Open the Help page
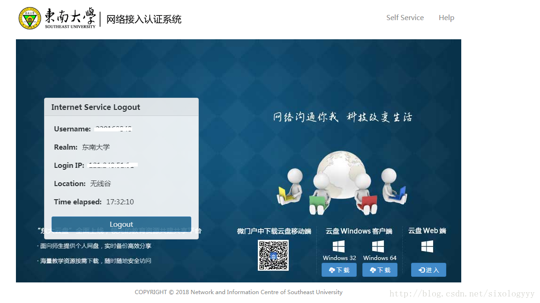This screenshot has width=540, height=303. (x=446, y=17)
